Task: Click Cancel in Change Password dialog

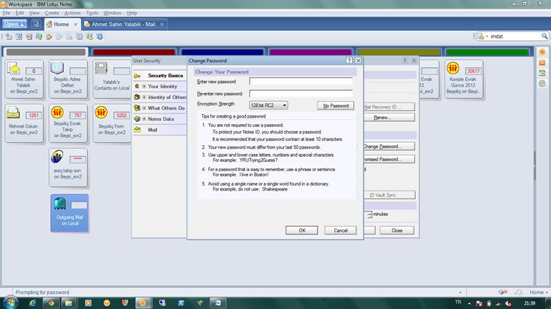Action: [340, 230]
